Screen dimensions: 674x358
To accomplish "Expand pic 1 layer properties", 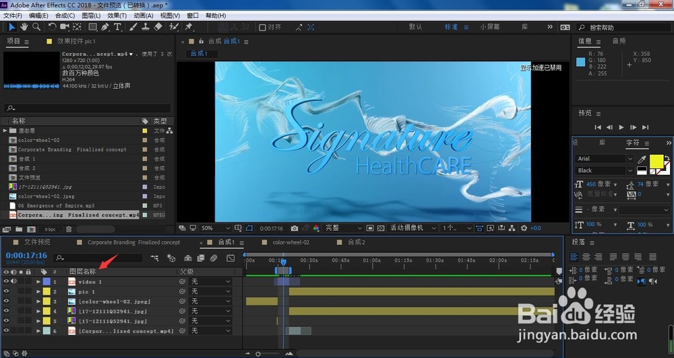I will tap(38, 292).
